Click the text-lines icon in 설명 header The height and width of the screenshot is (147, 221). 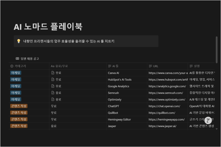191,66
